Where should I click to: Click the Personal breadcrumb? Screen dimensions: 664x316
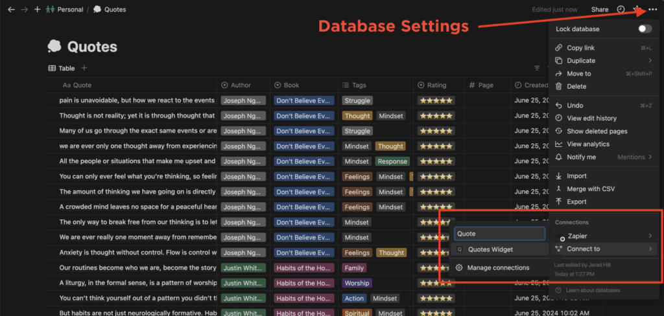70,10
